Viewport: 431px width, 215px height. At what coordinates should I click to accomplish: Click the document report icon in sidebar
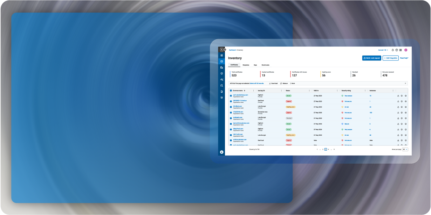pyautogui.click(x=221, y=92)
